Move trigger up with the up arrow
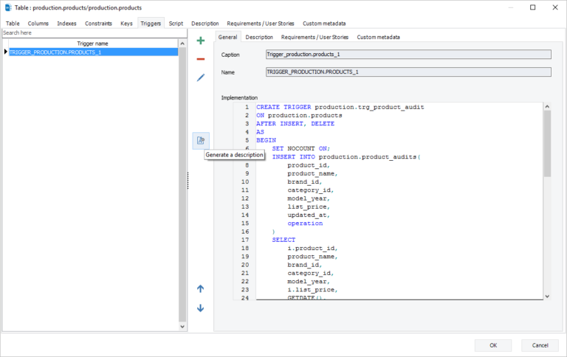The width and height of the screenshot is (567, 357). [200, 288]
